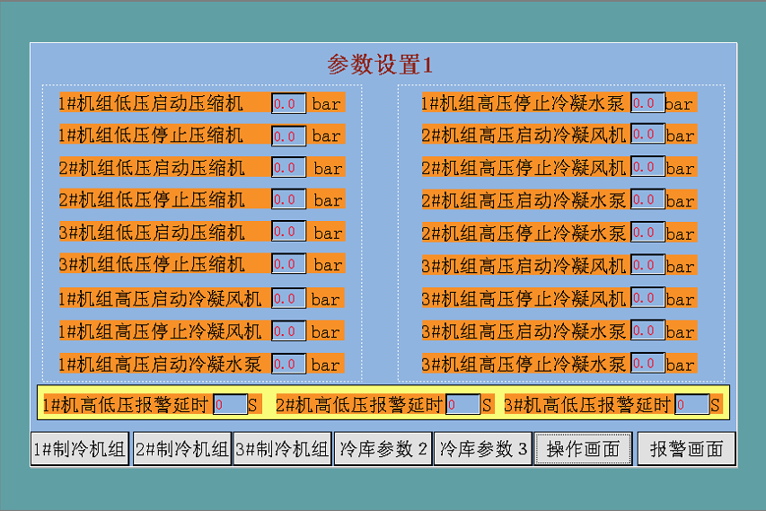
Task: Go to 冷库参数 3 page
Action: (x=482, y=448)
